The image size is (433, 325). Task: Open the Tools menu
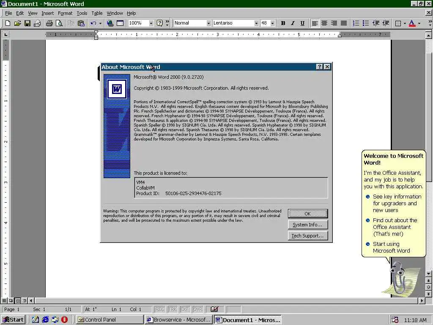click(x=82, y=13)
